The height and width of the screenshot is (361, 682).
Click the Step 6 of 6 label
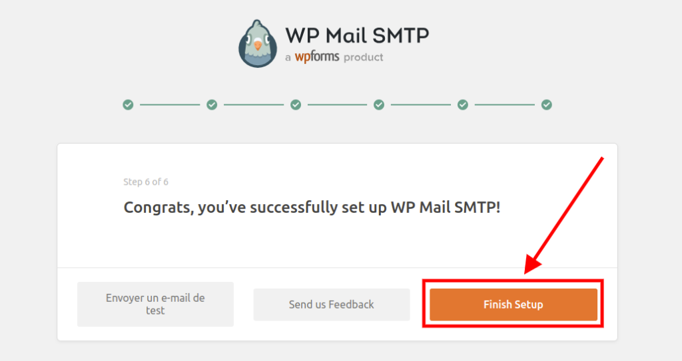146,181
